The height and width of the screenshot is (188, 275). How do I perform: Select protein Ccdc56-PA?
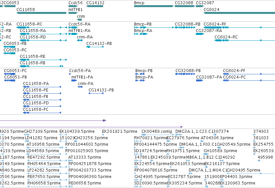[70, 74]
